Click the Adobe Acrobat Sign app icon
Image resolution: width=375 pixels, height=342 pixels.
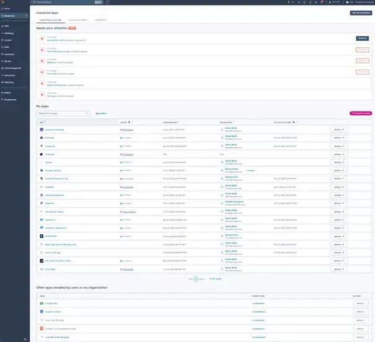click(x=42, y=130)
